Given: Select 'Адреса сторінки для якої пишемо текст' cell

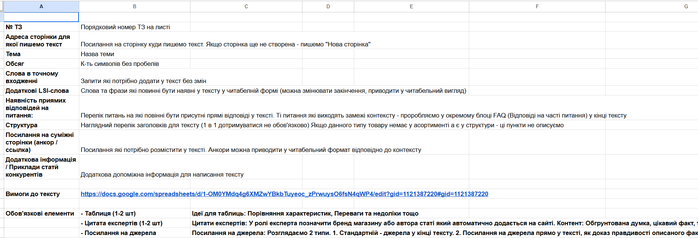Looking at the screenshot, I should tap(41, 40).
